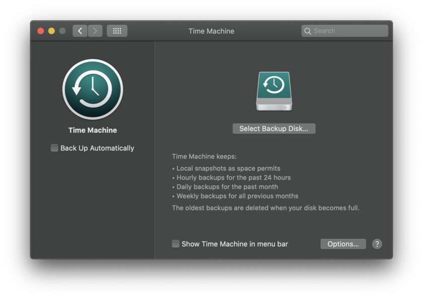Click the yellow traffic light button

click(51, 30)
